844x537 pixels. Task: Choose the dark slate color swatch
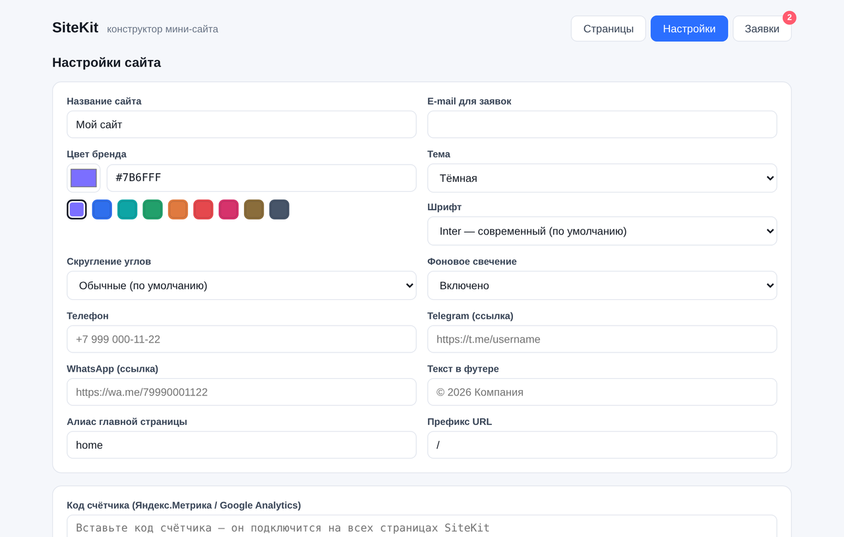pos(280,210)
